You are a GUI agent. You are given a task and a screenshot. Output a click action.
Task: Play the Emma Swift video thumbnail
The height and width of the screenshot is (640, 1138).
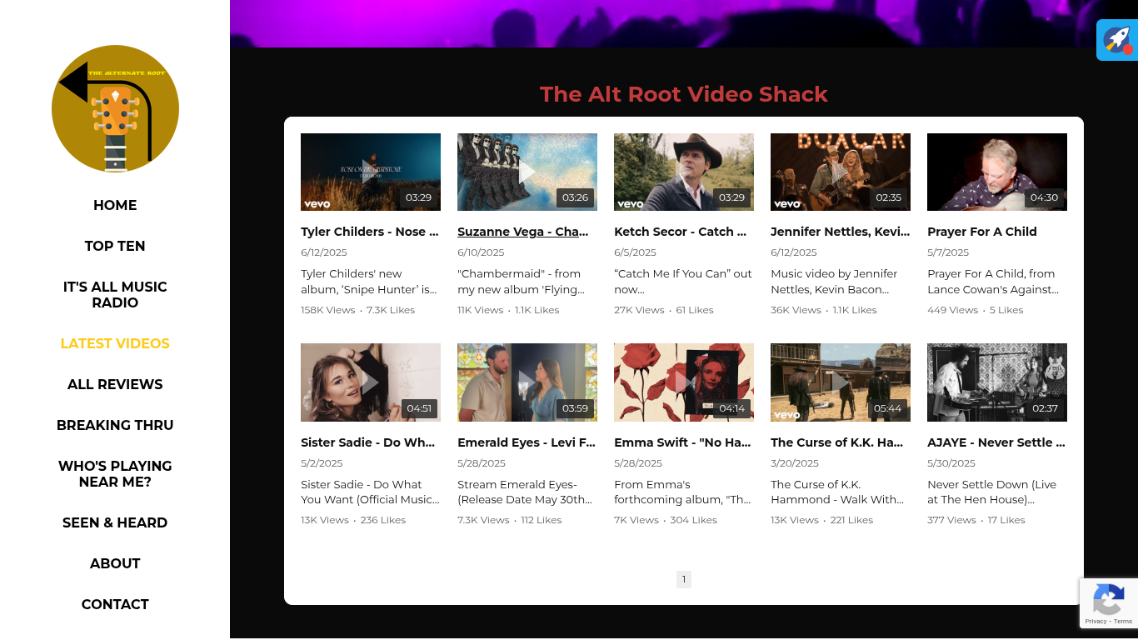point(684,382)
